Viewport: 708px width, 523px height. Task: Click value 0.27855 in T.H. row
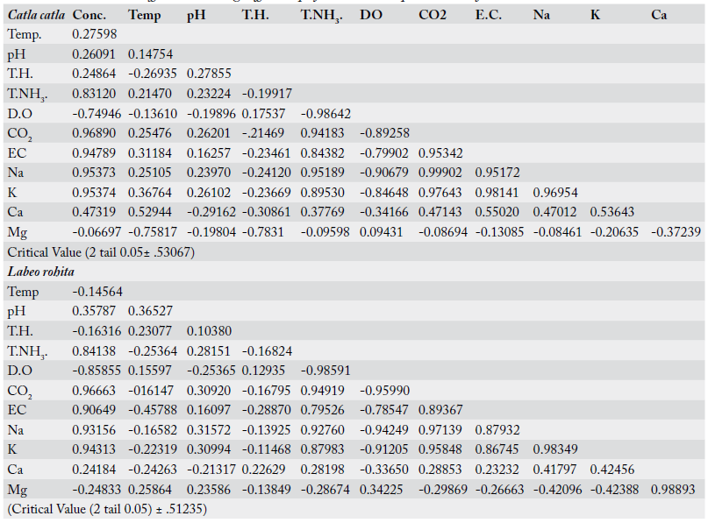click(x=209, y=74)
